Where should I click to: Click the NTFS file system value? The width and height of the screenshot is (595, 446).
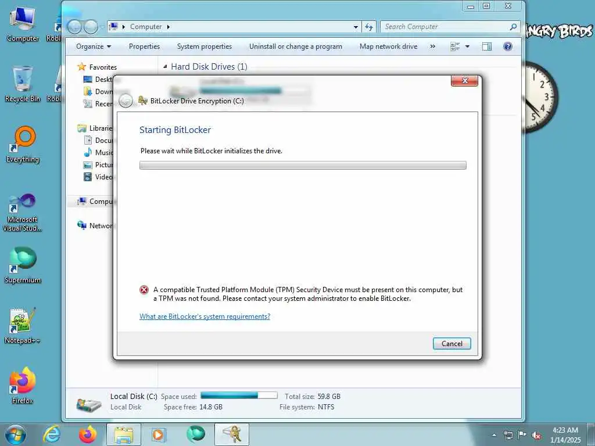click(x=326, y=407)
